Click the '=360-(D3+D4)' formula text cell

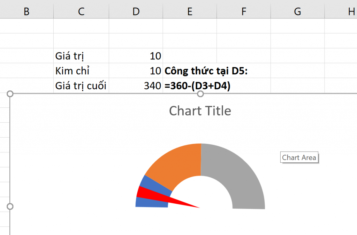pos(197,86)
